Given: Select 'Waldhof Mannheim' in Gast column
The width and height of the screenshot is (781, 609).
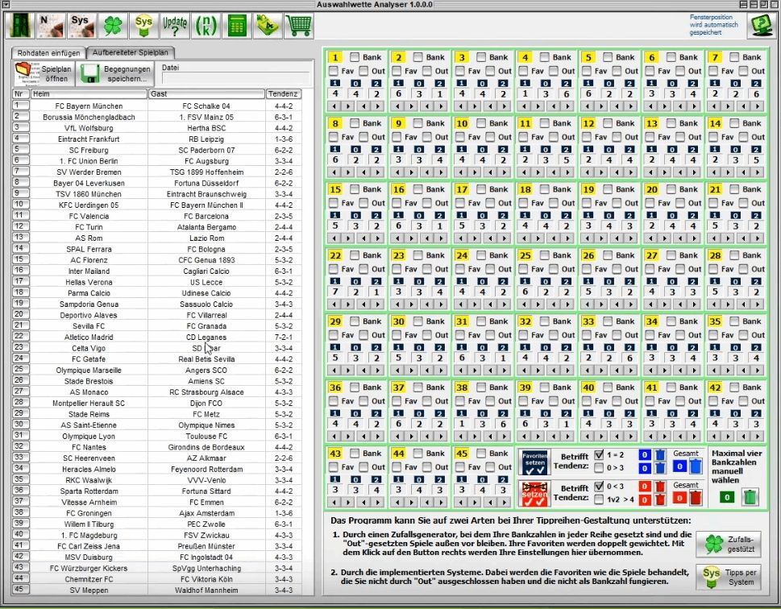Looking at the screenshot, I should pyautogui.click(x=206, y=590).
